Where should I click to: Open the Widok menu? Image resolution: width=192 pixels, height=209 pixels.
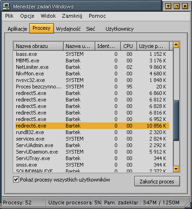(48, 16)
